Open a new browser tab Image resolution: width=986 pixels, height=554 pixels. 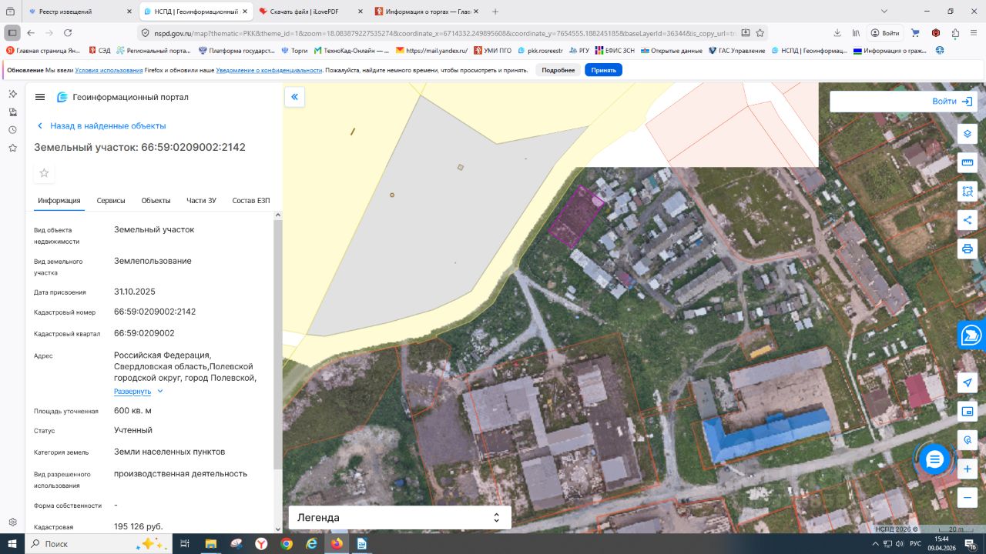point(495,12)
